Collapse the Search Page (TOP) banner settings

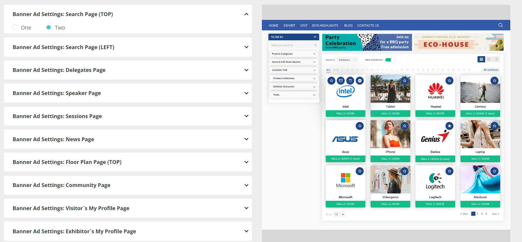[x=246, y=14]
